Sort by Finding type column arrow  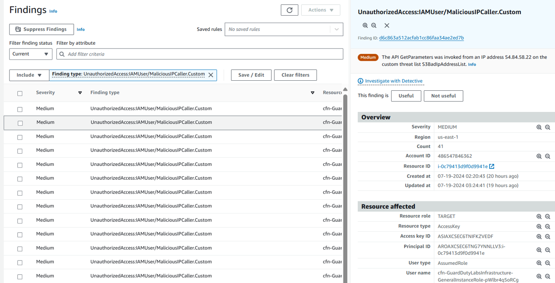[x=313, y=93]
